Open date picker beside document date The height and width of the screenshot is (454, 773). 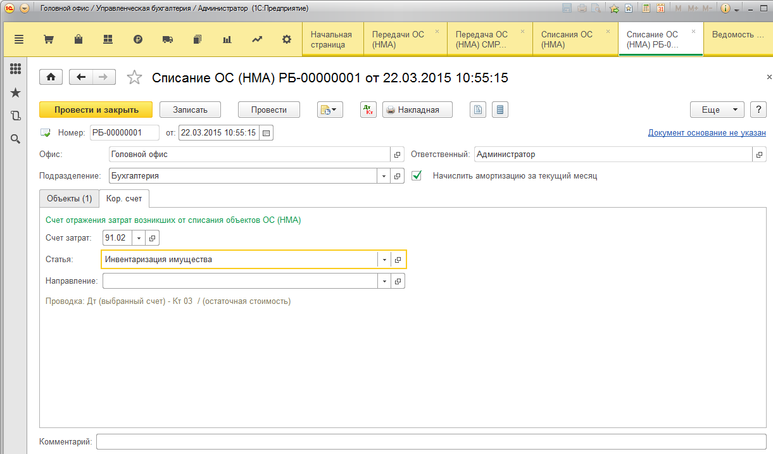tap(266, 133)
